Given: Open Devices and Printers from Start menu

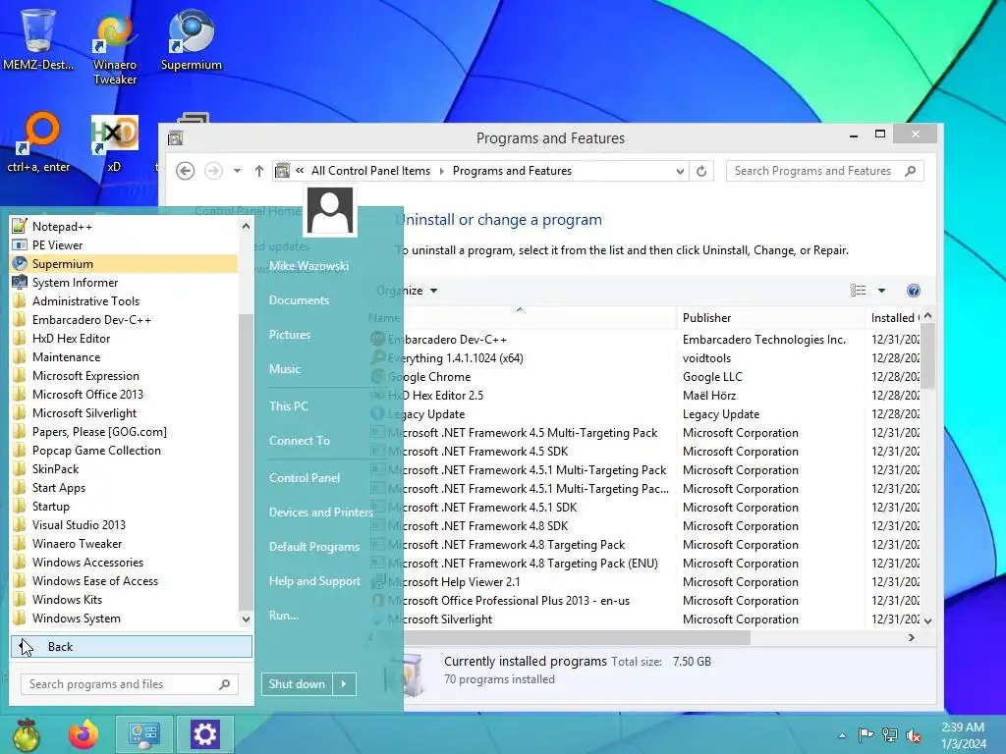Looking at the screenshot, I should [x=321, y=512].
